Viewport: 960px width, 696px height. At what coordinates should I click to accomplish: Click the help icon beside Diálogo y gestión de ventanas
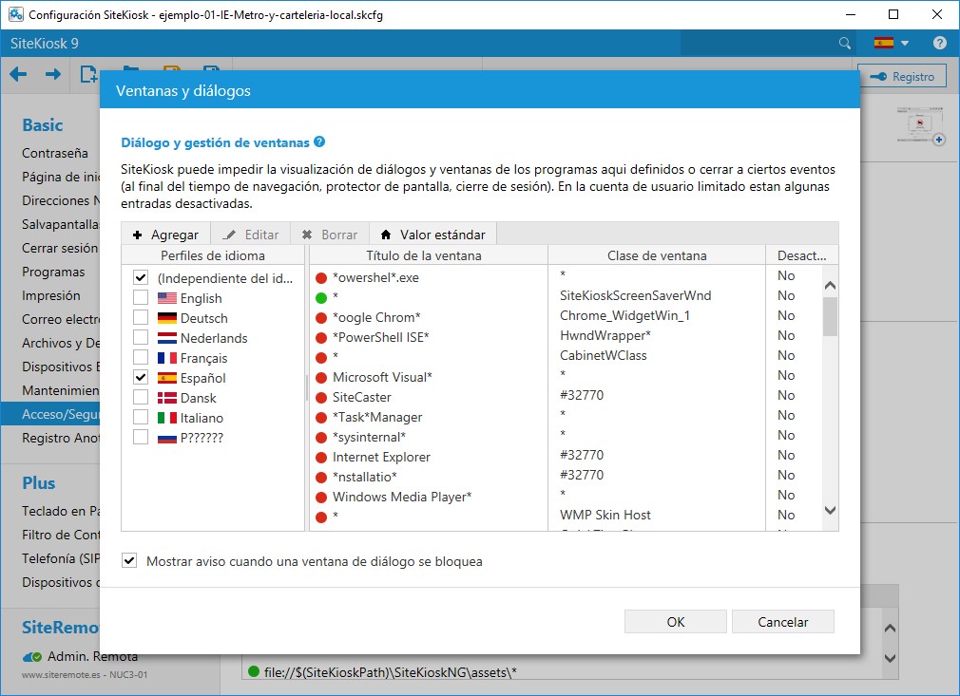pyautogui.click(x=319, y=142)
